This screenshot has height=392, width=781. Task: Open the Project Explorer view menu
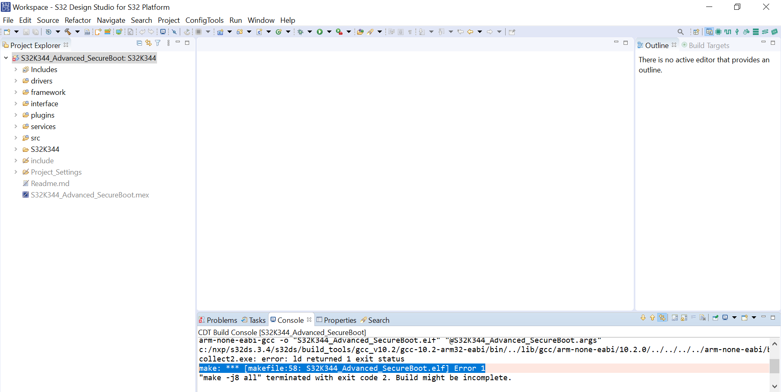tap(168, 43)
